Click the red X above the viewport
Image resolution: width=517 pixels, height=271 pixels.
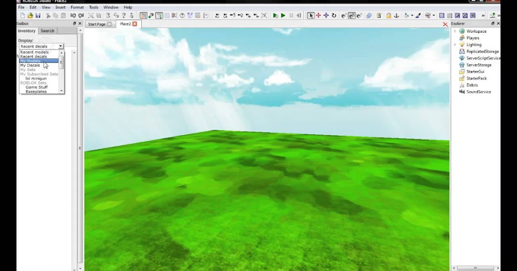pyautogui.click(x=445, y=25)
